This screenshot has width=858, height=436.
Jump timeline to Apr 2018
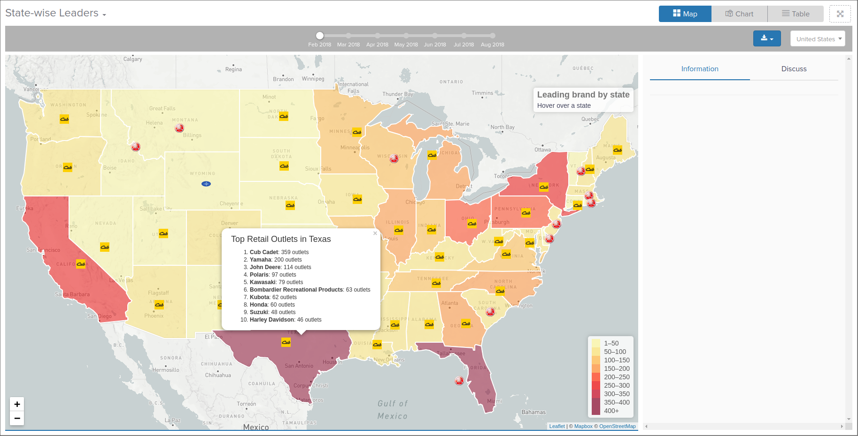pyautogui.click(x=377, y=36)
